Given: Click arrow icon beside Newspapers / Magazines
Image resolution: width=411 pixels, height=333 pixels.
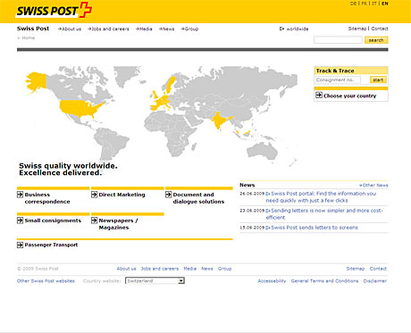Looking at the screenshot, I should click(94, 221).
